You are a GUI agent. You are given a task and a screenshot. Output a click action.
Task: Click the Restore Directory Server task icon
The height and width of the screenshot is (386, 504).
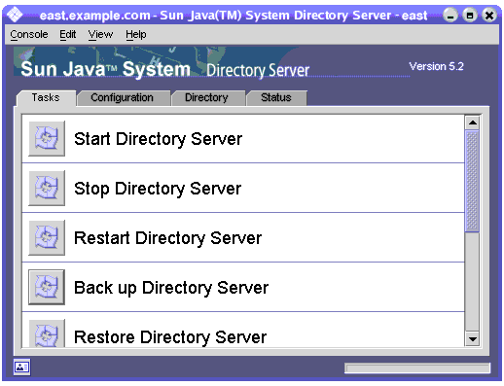click(47, 333)
